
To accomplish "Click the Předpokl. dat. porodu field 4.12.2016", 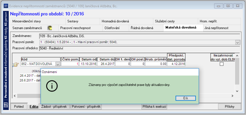I will pos(176,64).
